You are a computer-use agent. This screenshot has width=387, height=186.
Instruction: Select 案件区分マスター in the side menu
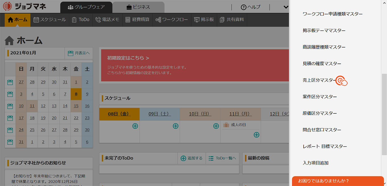(x=320, y=97)
